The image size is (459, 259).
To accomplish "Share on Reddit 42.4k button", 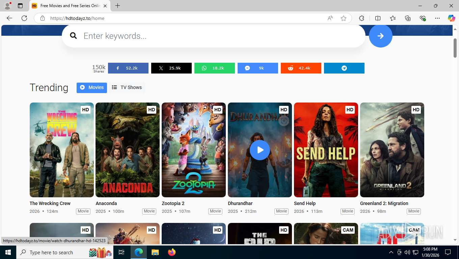I will click(x=301, y=68).
